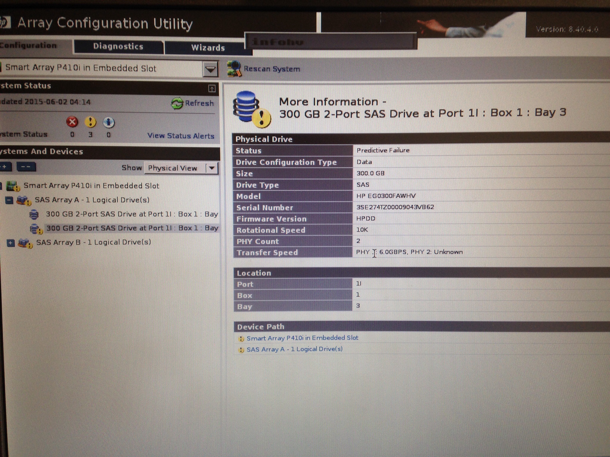Expand the SAS Array B tree node
This screenshot has height=457, width=610.
pyautogui.click(x=10, y=243)
